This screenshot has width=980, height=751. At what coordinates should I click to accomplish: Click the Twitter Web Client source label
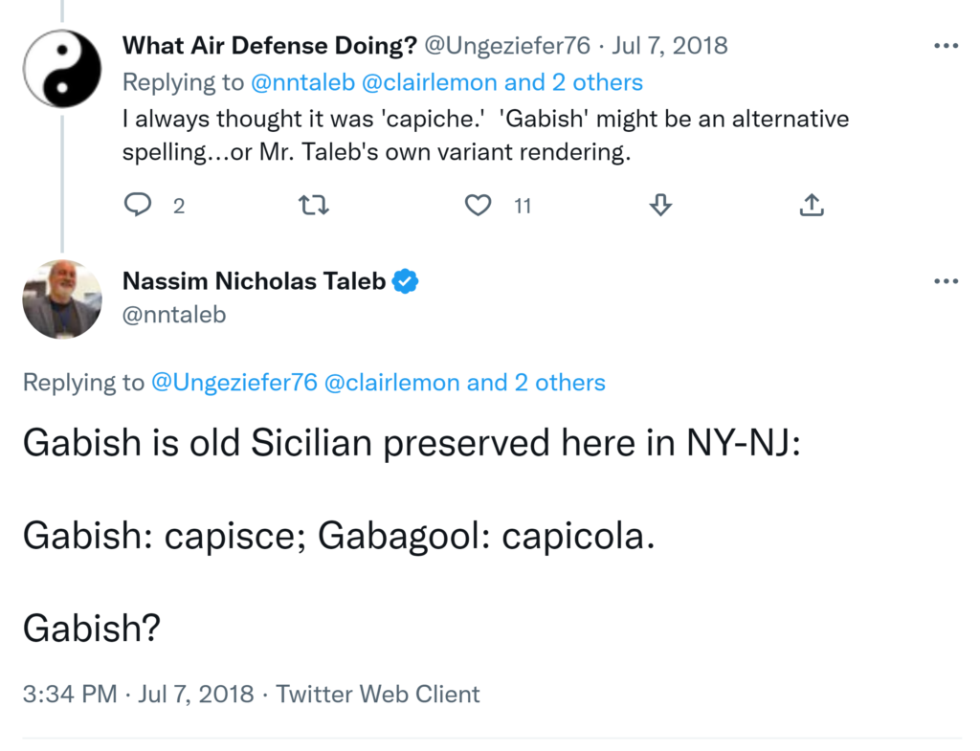[378, 694]
